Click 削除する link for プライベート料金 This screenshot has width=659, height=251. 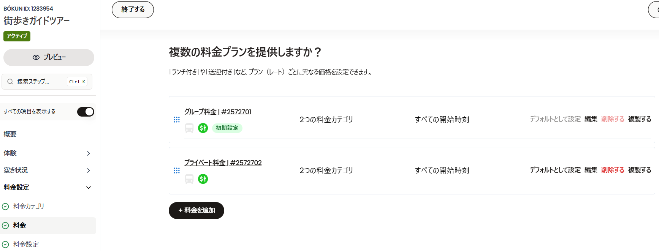pos(613,170)
